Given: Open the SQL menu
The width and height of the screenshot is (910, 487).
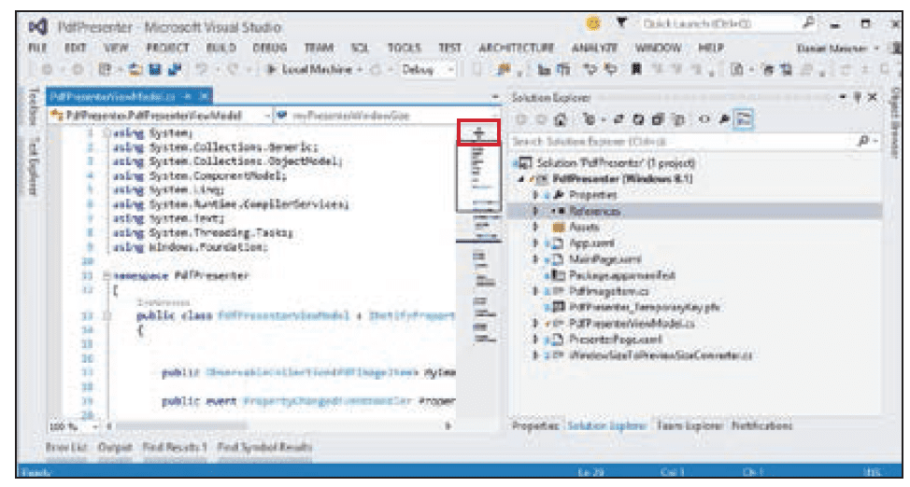Looking at the screenshot, I should click(360, 49).
